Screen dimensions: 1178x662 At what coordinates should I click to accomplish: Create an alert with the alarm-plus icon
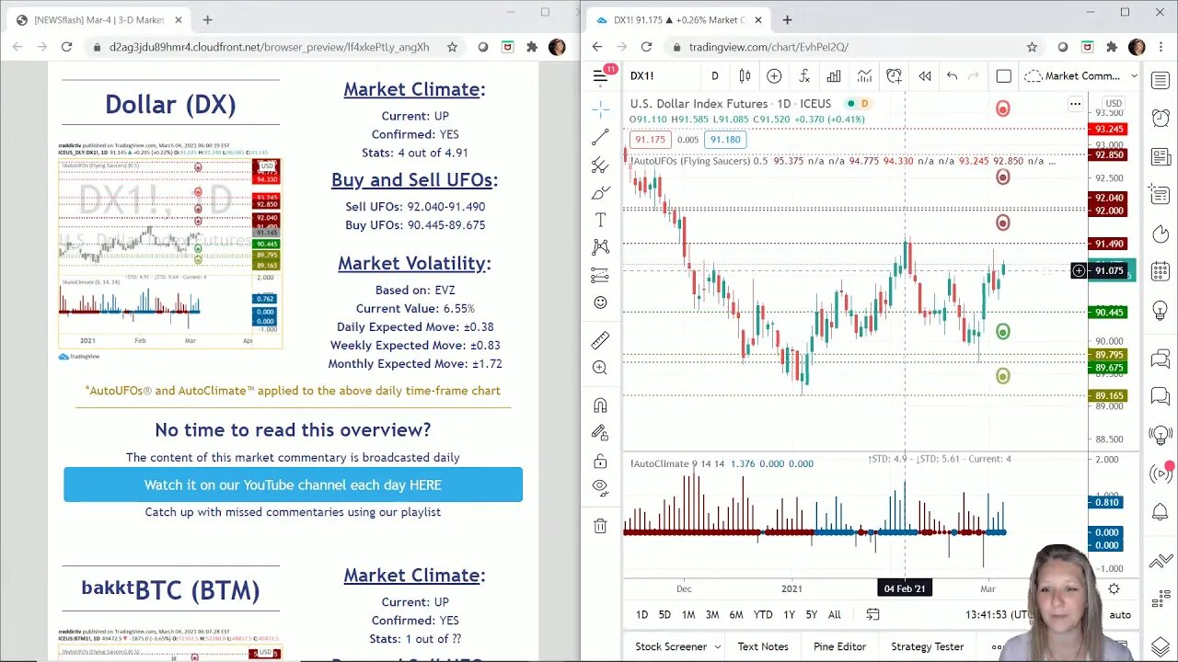894,76
